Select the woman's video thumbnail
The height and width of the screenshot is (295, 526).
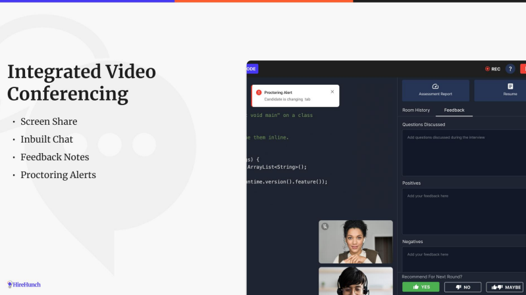tap(355, 242)
